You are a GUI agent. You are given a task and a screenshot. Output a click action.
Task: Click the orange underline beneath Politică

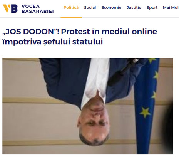click(71, 17)
